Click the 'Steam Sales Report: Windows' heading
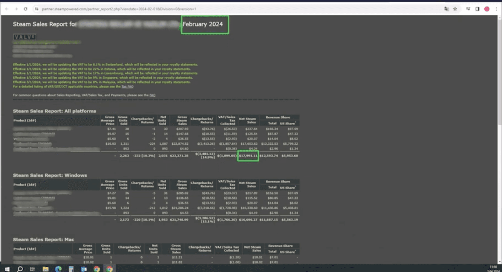Viewport: 502px width, 272px height. (x=50, y=175)
